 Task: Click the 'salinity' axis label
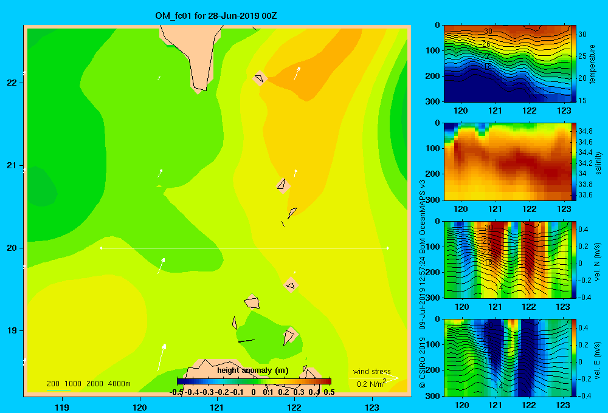(598, 163)
